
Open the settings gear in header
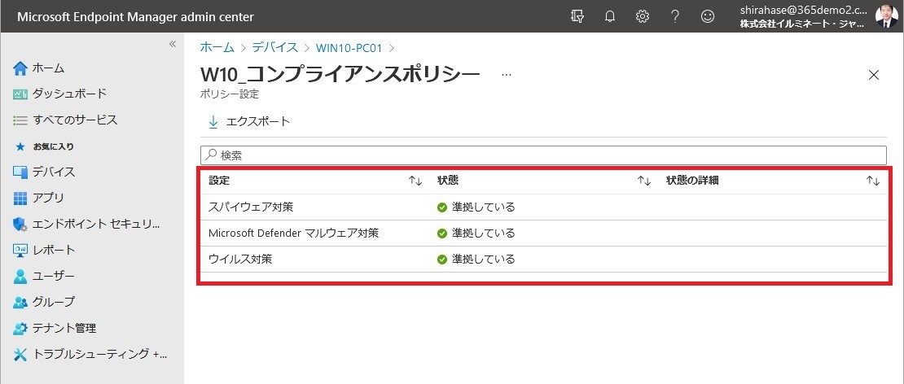click(643, 17)
